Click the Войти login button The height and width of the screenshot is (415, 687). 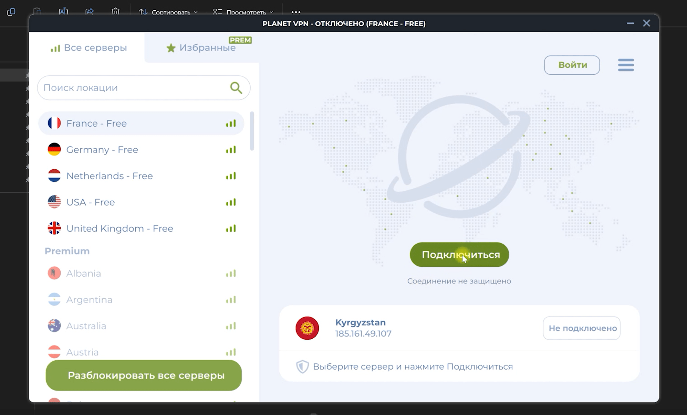coord(572,65)
